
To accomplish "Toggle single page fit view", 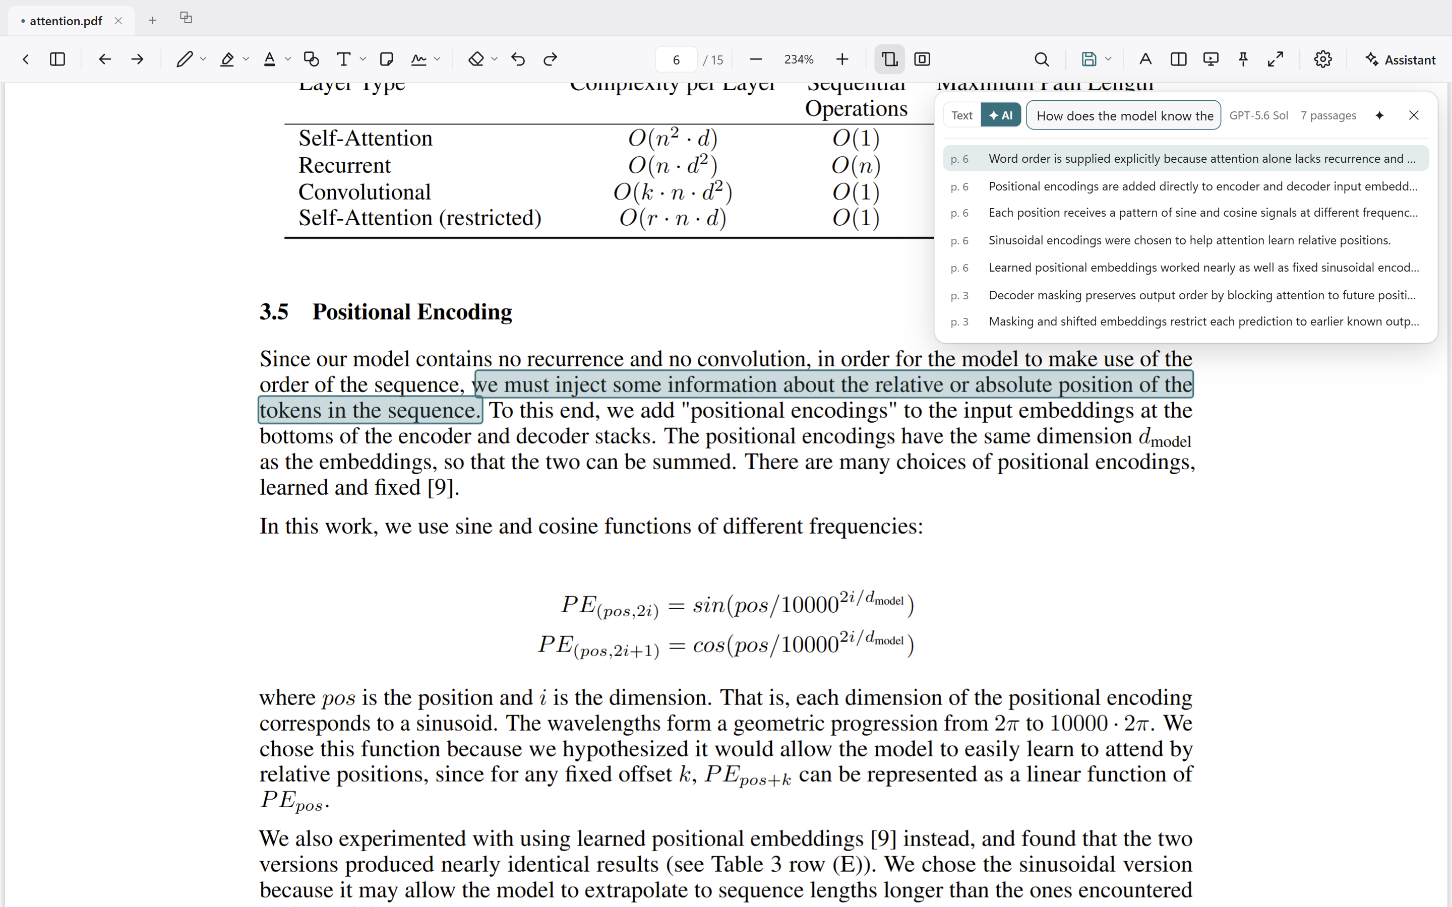I will coord(922,59).
